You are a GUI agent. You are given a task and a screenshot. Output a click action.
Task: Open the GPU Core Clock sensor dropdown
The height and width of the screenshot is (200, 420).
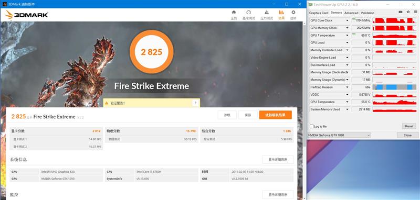click(348, 20)
